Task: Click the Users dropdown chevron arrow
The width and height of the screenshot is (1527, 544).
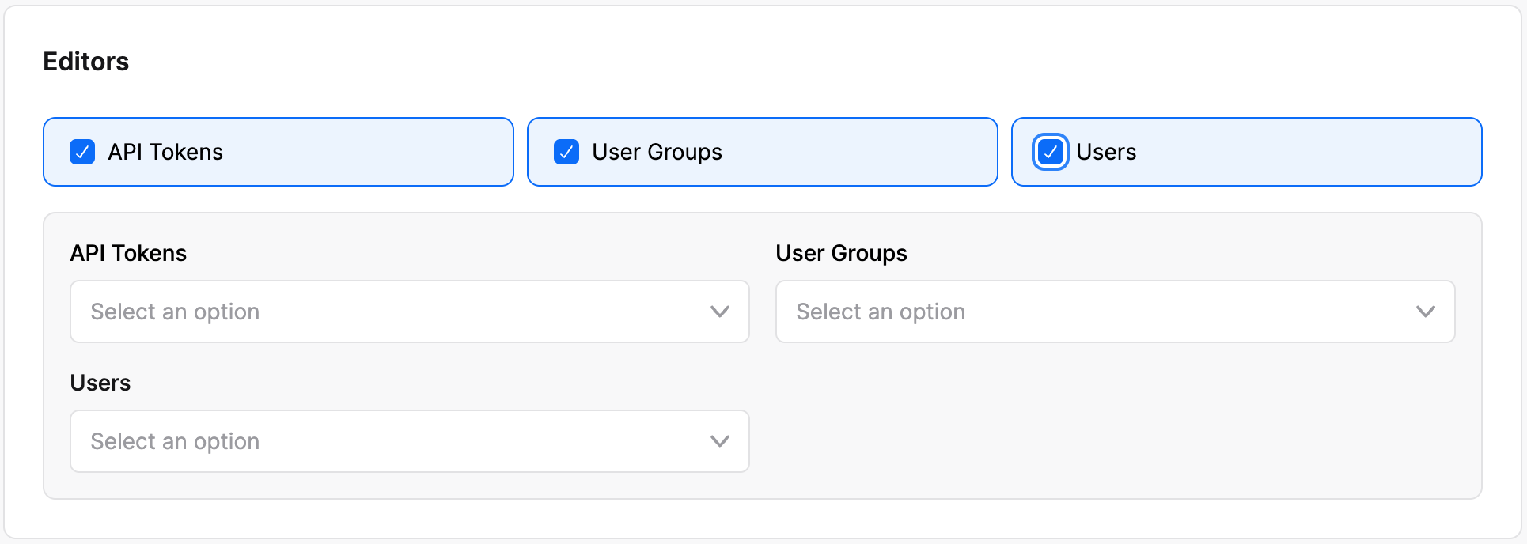Action: [720, 441]
